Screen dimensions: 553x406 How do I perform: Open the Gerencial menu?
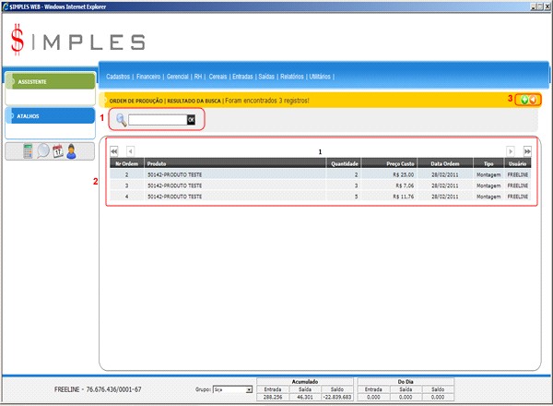(x=177, y=77)
